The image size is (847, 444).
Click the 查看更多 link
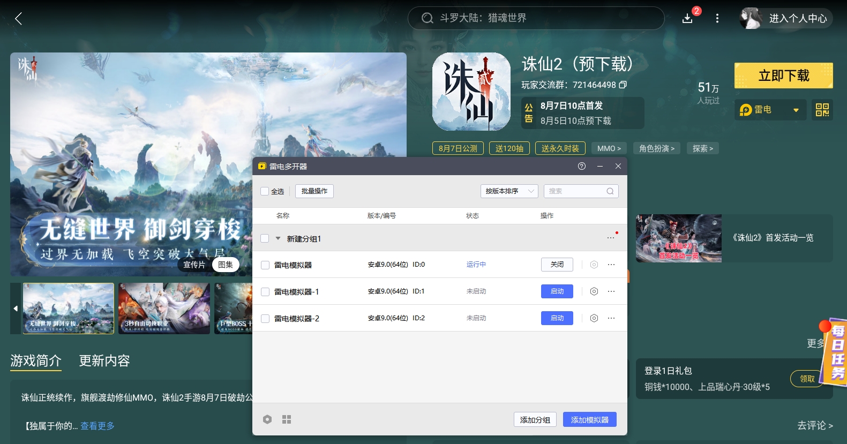98,426
